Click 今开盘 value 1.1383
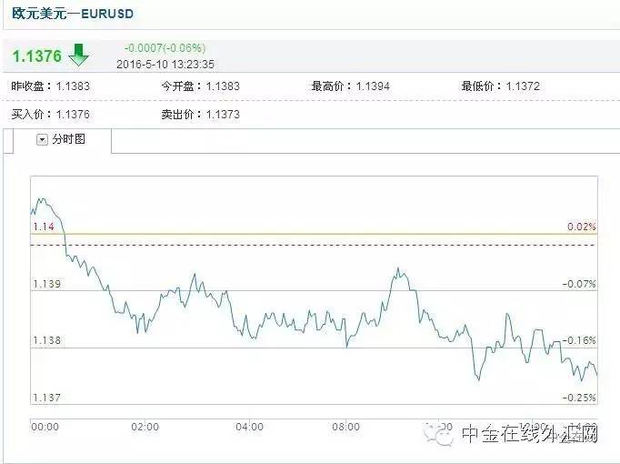Screen dimensions: 620x464 223,86
